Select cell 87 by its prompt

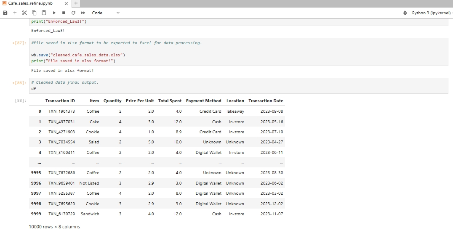(19, 43)
